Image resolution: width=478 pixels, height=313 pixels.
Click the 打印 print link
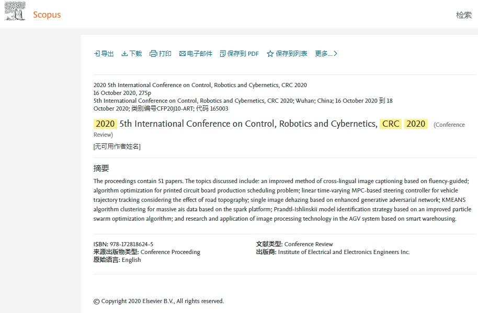pyautogui.click(x=165, y=54)
